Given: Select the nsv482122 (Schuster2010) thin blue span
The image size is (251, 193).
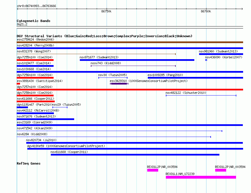Looking at the screenshot, I should tap(201, 96).
